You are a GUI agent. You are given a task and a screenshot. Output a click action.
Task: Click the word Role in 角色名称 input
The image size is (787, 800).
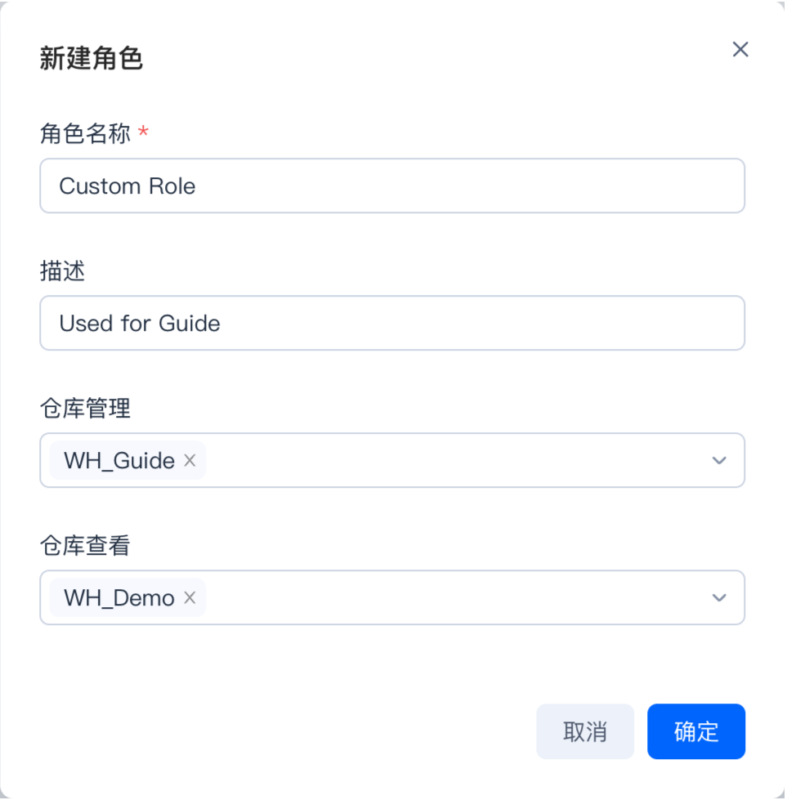point(172,186)
